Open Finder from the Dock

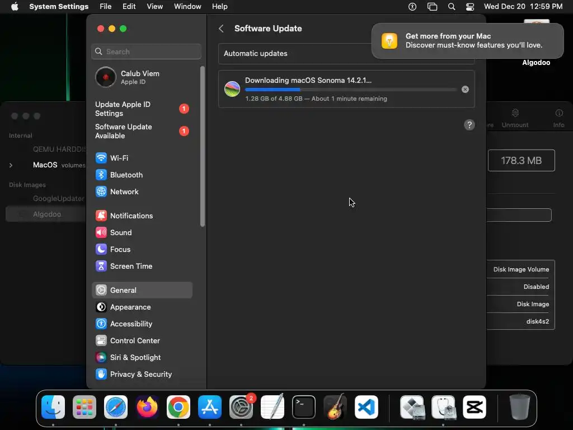point(53,407)
